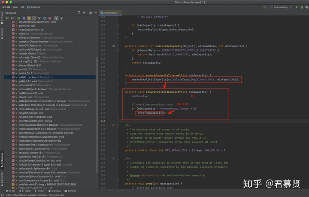The height and width of the screenshot is (197, 309).
Task: Click the Update link in status bar
Action: (x=42, y=195)
